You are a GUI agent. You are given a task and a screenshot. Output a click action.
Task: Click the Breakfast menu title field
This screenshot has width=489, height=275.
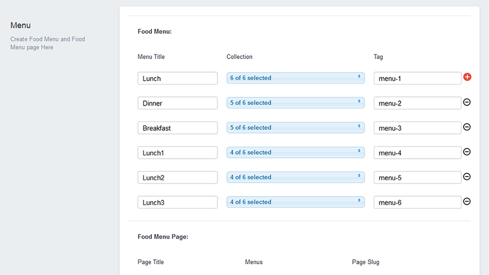pos(177,128)
